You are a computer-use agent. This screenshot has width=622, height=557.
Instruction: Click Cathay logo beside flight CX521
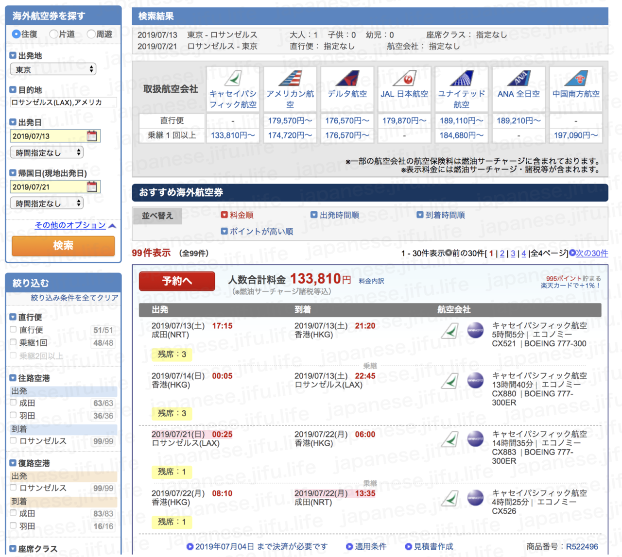click(450, 331)
